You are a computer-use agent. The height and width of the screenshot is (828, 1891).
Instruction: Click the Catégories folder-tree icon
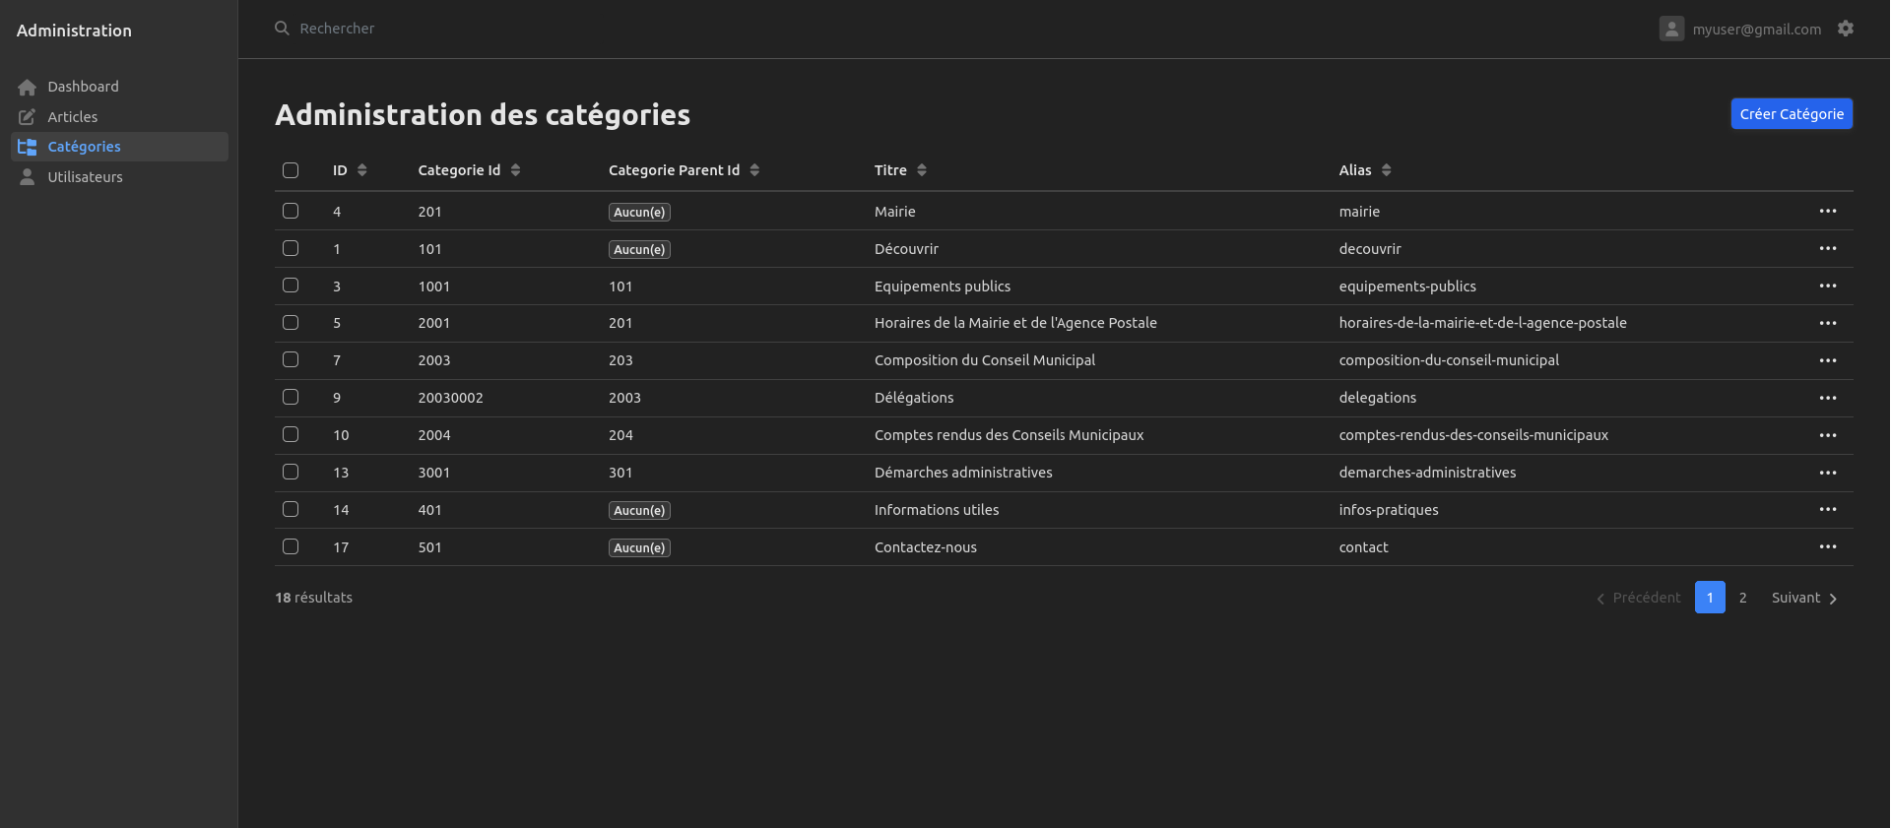[x=28, y=148]
